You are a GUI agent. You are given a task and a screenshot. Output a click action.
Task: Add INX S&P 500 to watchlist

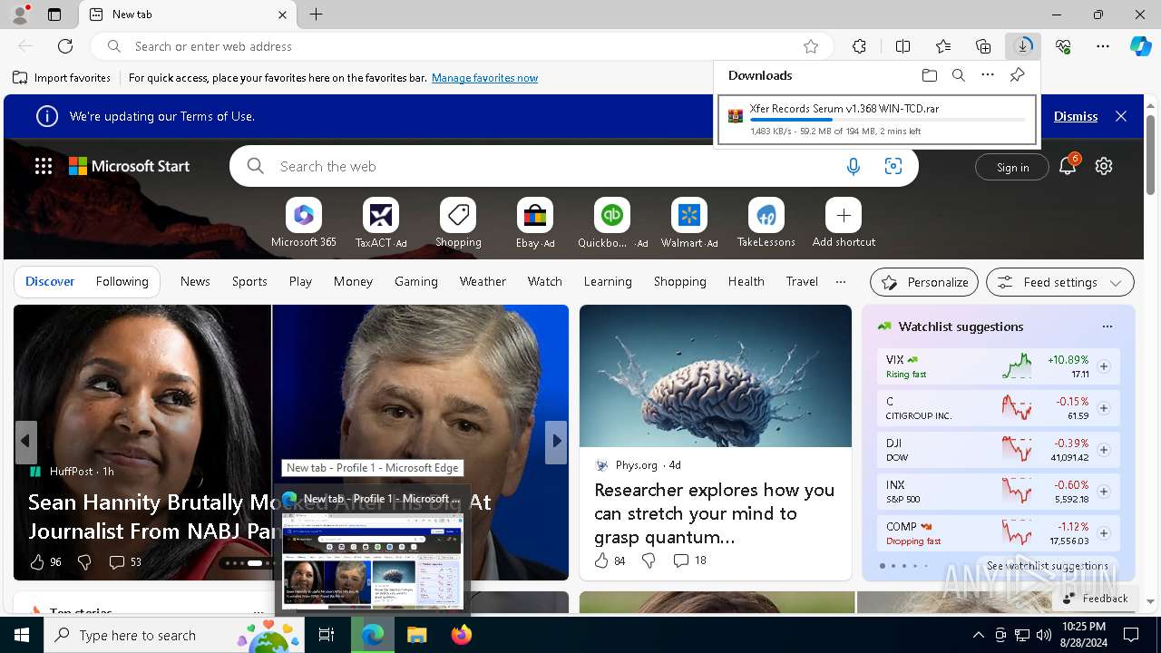[x=1103, y=492]
